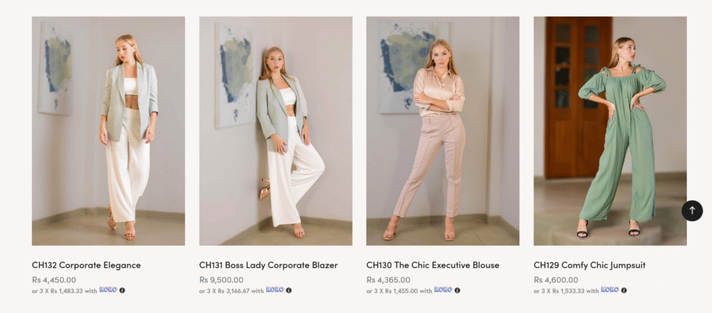Click KOKO logo under CH131 Boss Lady Blazer
The image size is (712, 313).
tap(275, 290)
